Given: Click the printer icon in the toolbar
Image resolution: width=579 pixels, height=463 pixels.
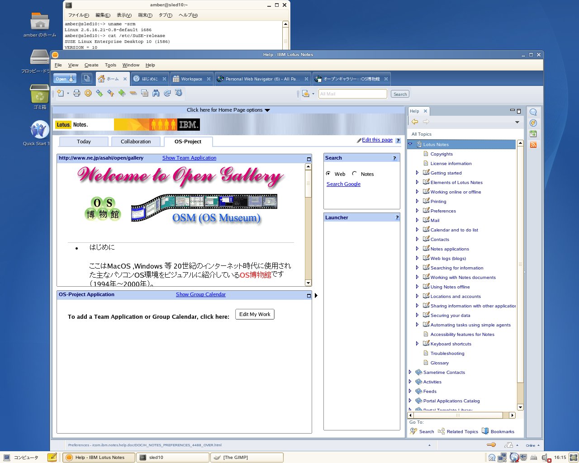Looking at the screenshot, I should 77,93.
